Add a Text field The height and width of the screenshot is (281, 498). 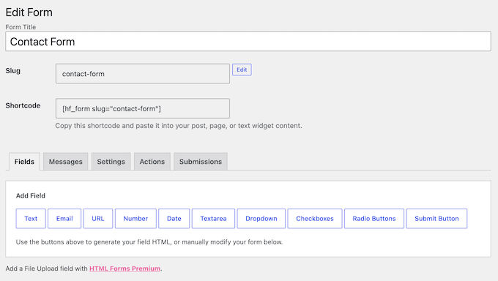[31, 219]
